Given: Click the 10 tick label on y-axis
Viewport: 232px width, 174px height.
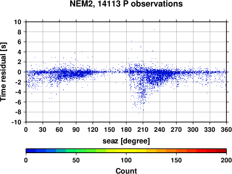Looking at the screenshot, I should 18,22.
